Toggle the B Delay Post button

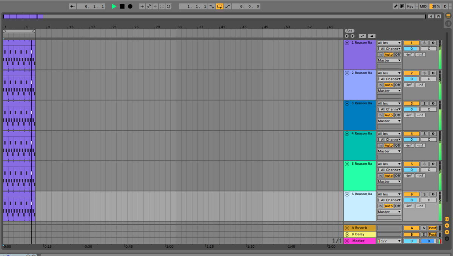(432, 234)
